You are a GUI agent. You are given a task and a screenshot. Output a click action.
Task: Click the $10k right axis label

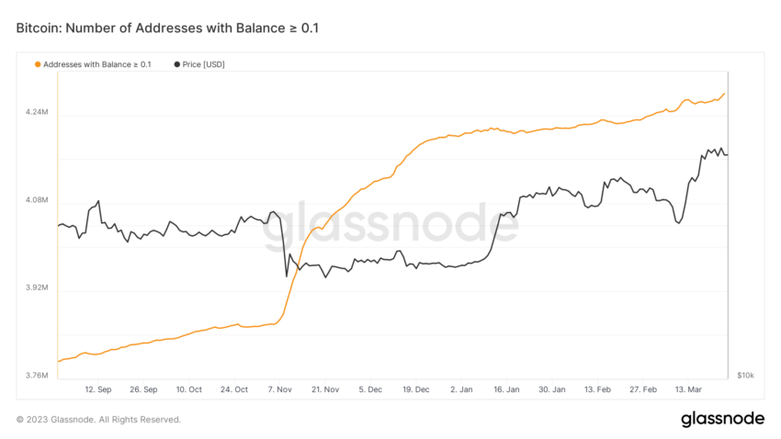746,376
